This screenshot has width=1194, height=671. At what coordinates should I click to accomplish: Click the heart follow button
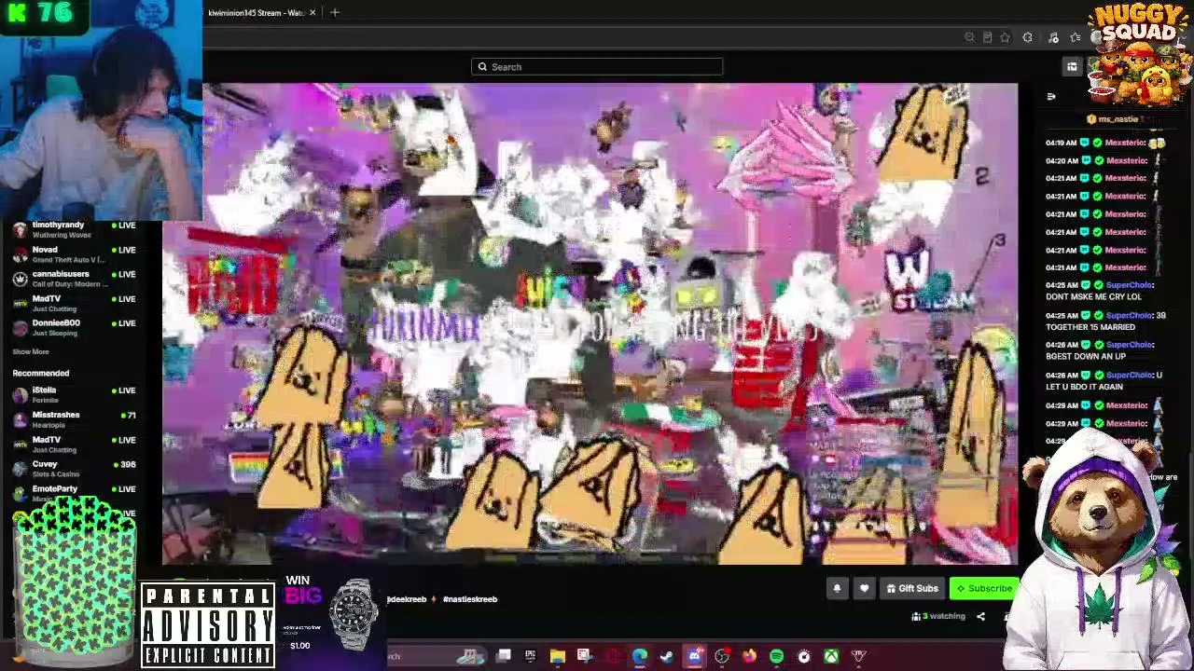pos(864,588)
